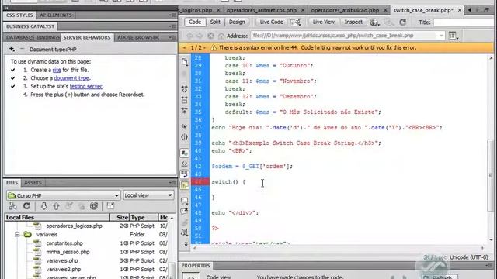Switch to the operadores_aritmeticos.php tab
The image size is (497, 279).
pyautogui.click(x=262, y=10)
